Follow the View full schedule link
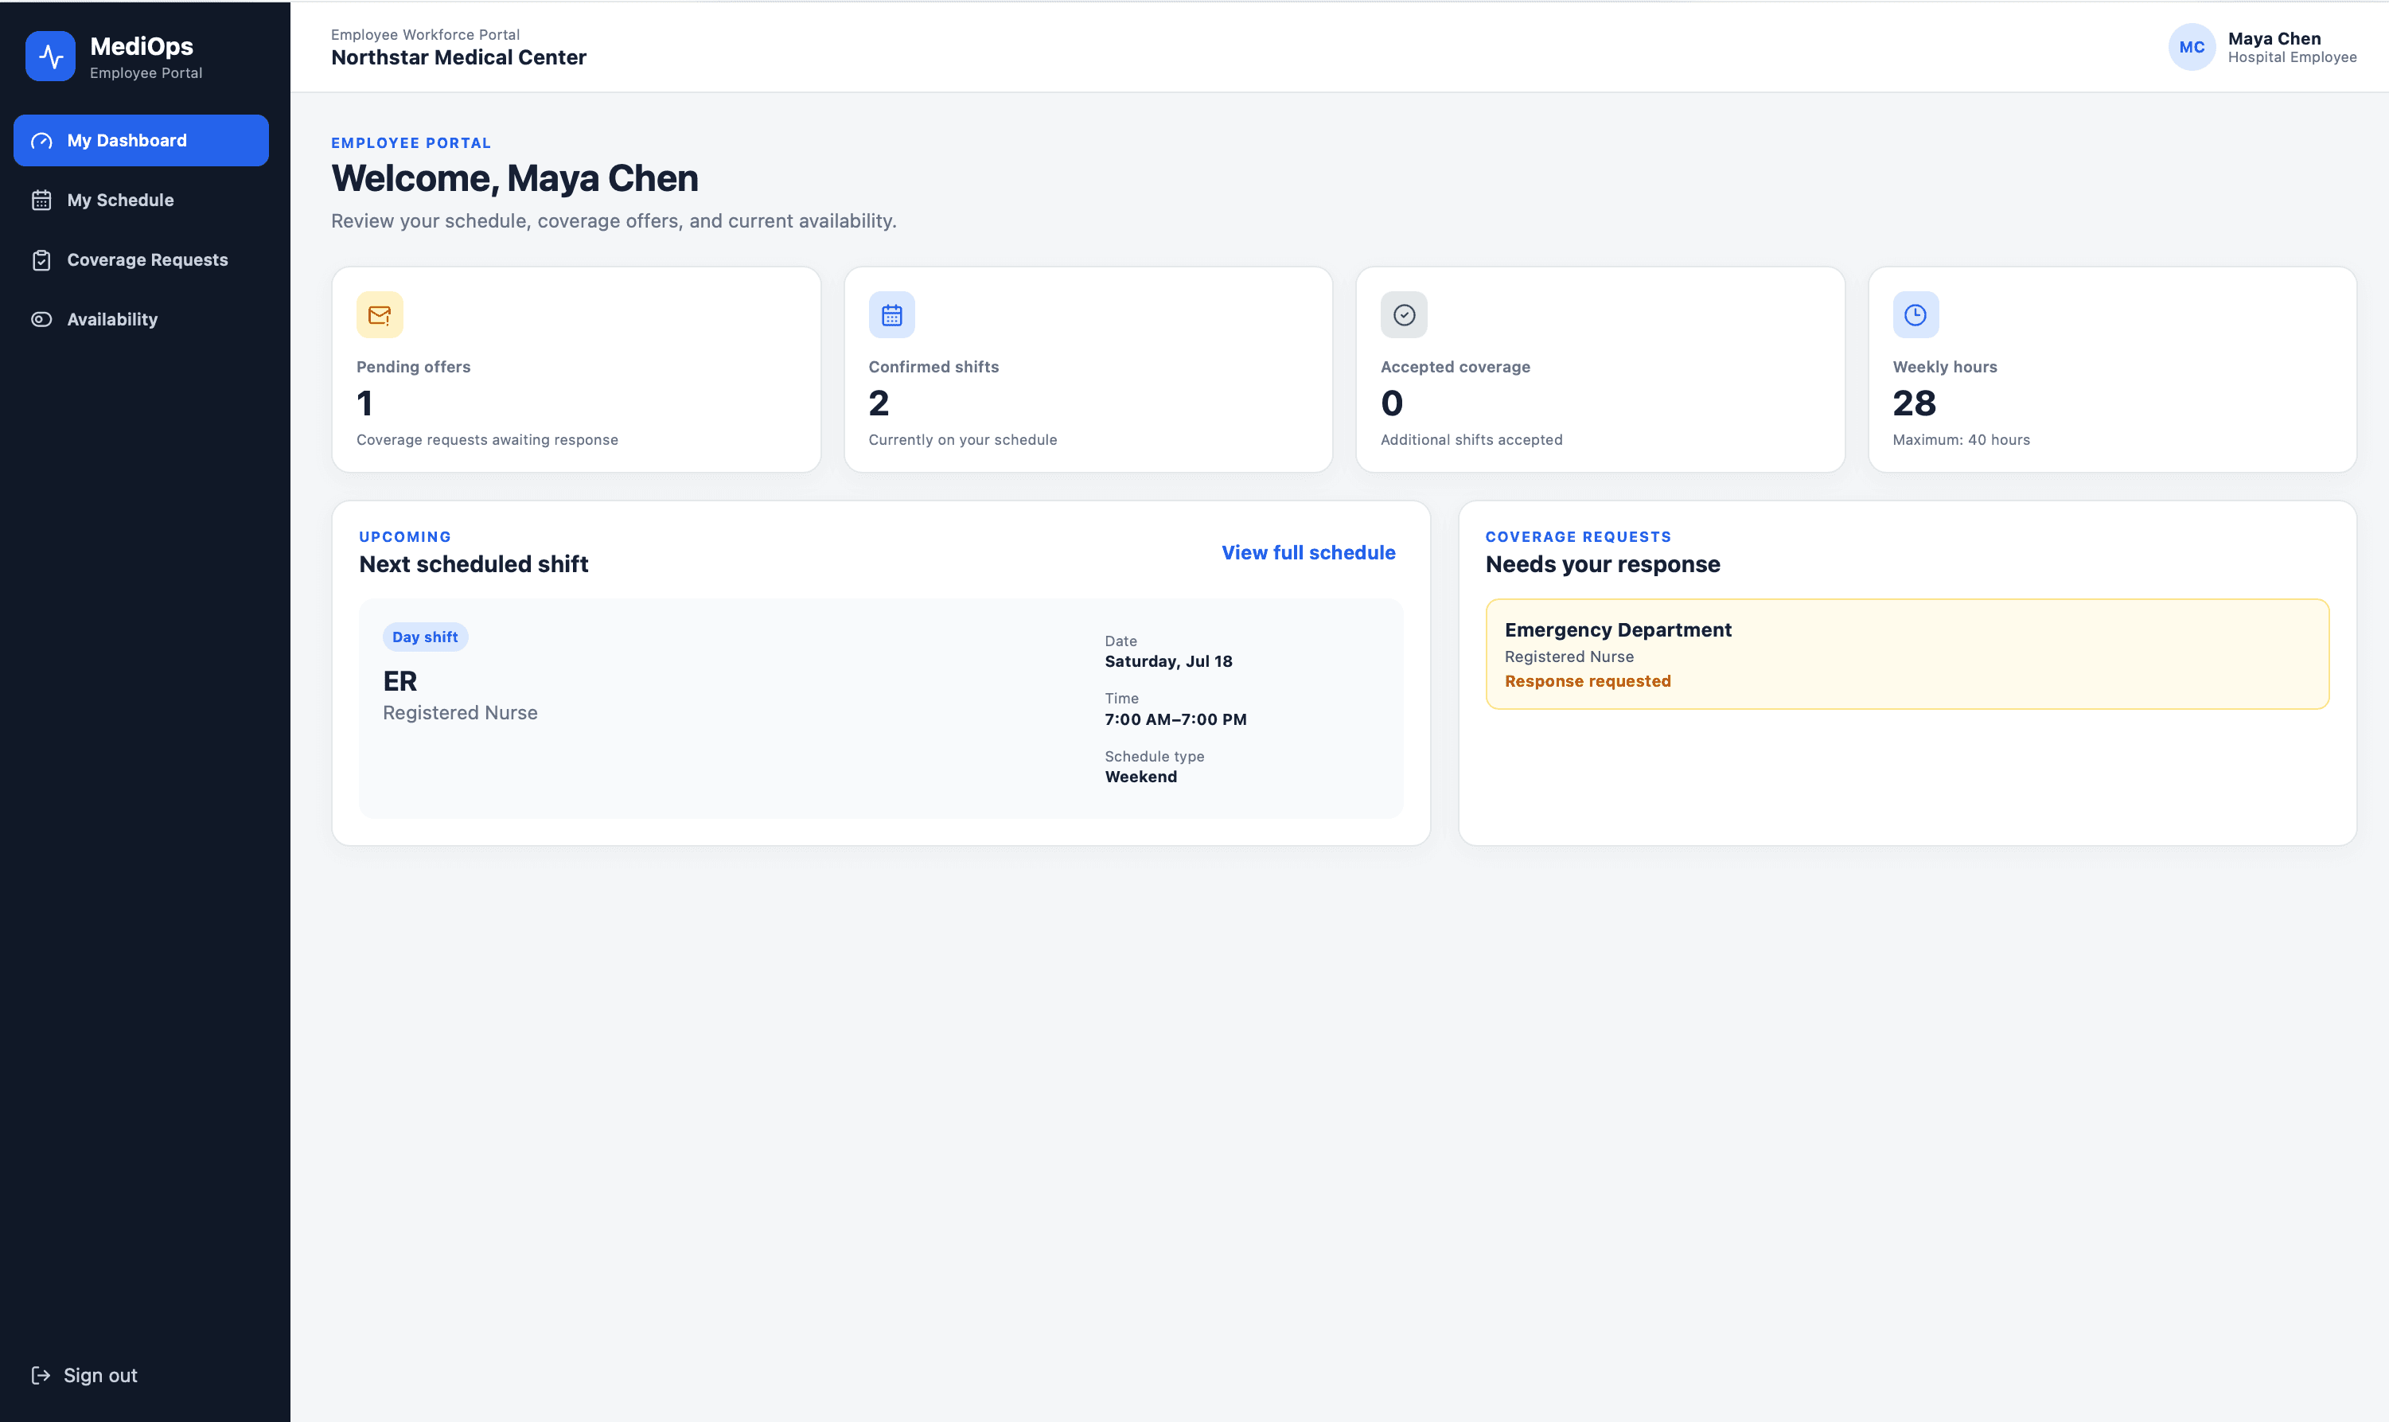This screenshot has height=1422, width=2389. (1308, 553)
